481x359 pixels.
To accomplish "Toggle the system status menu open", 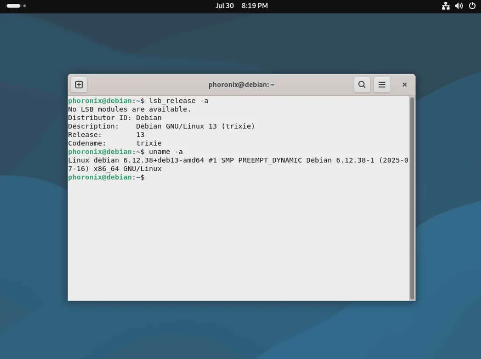I will coord(458,6).
